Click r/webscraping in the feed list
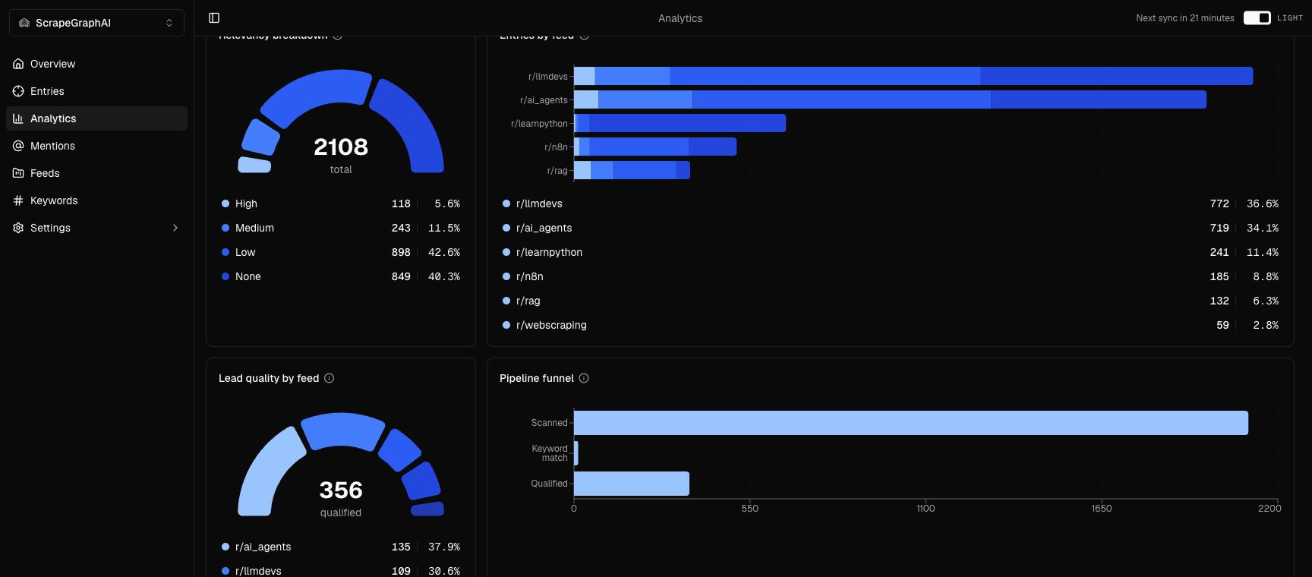The height and width of the screenshot is (577, 1312). (551, 325)
